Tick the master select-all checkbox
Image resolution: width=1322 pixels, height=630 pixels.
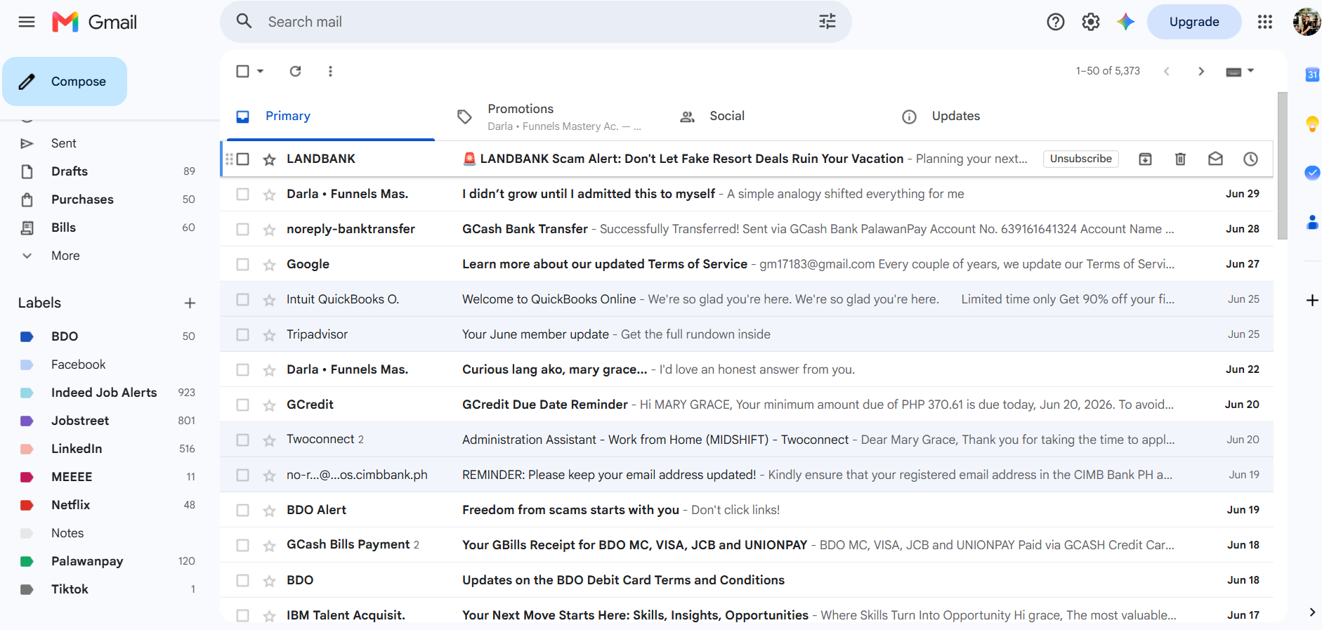[x=243, y=71]
